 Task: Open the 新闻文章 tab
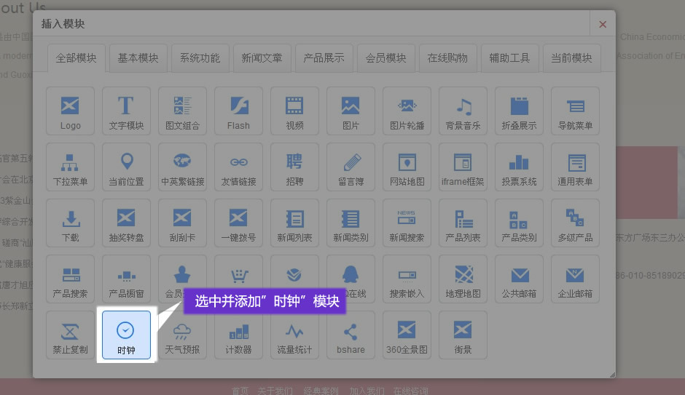(262, 58)
